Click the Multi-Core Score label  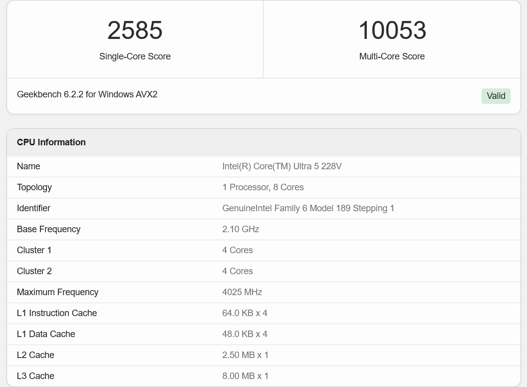coord(392,56)
